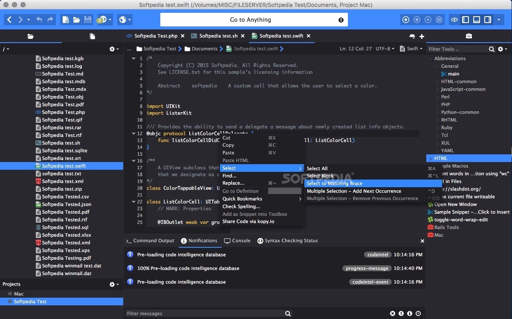The image size is (512, 319).
Task: Click the Go to Anything search box
Action: [x=254, y=20]
